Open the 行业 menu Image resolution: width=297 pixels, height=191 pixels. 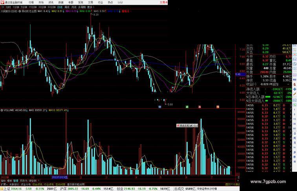pos(101,2)
